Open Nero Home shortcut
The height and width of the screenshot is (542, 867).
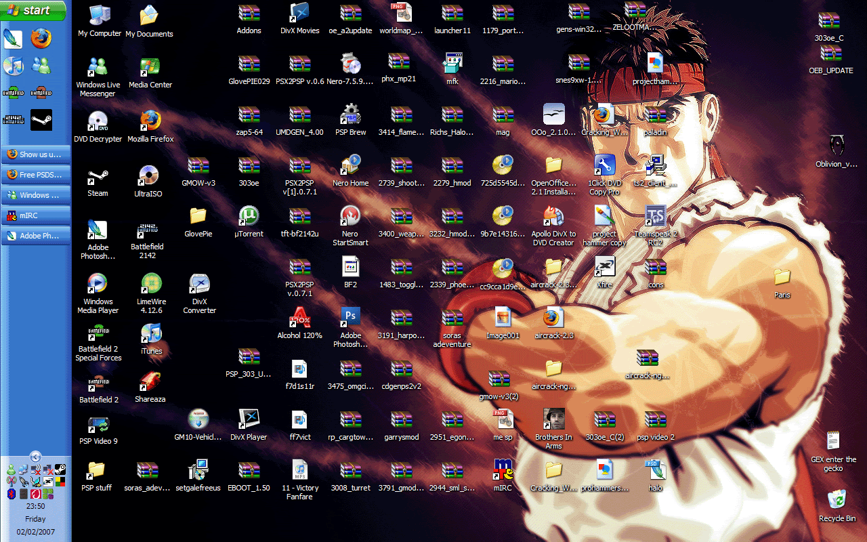[350, 170]
